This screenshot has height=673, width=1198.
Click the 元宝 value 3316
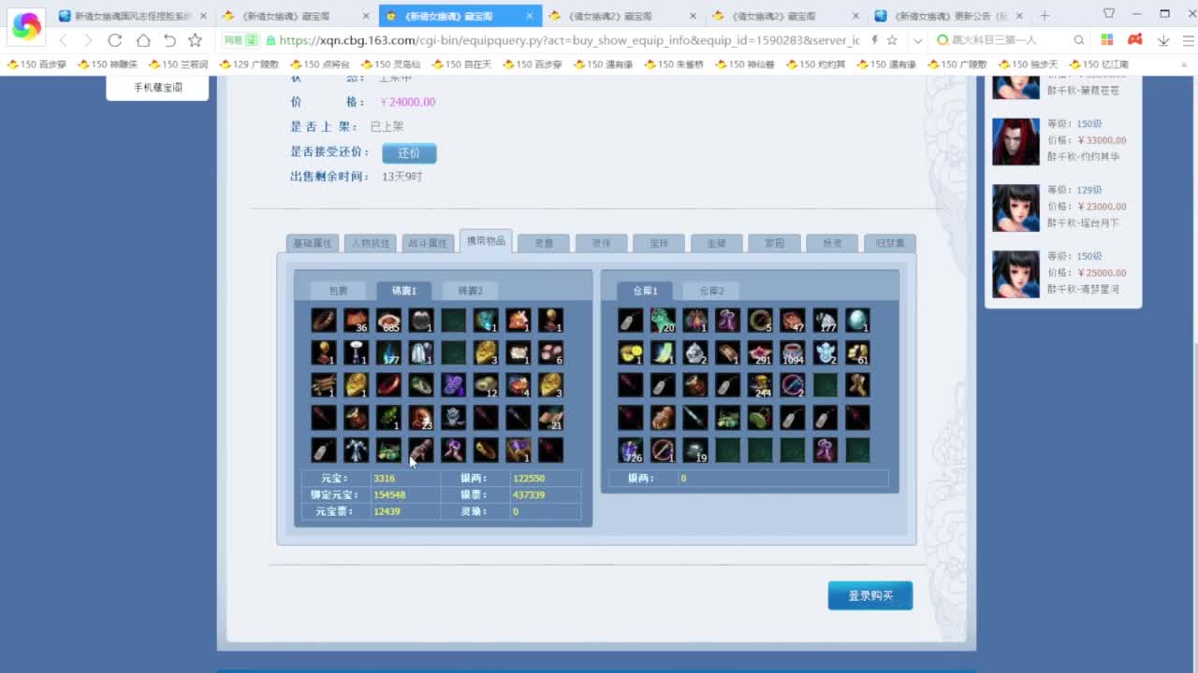click(384, 479)
